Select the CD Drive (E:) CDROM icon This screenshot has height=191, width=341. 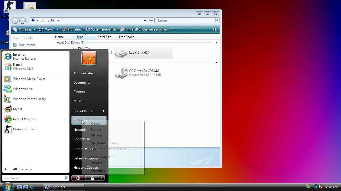(x=121, y=73)
